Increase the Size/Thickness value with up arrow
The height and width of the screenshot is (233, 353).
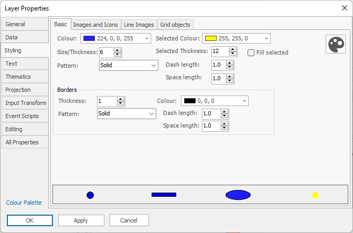pos(117,50)
